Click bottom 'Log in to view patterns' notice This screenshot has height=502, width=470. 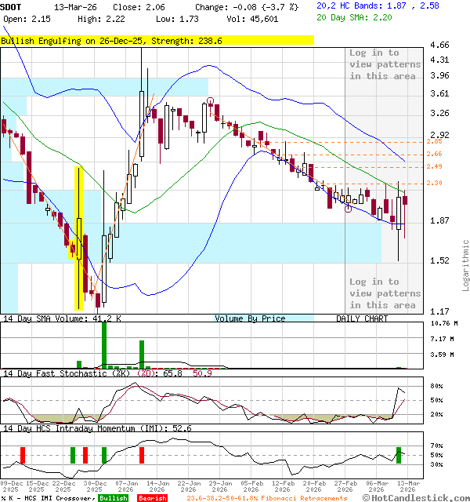385,293
